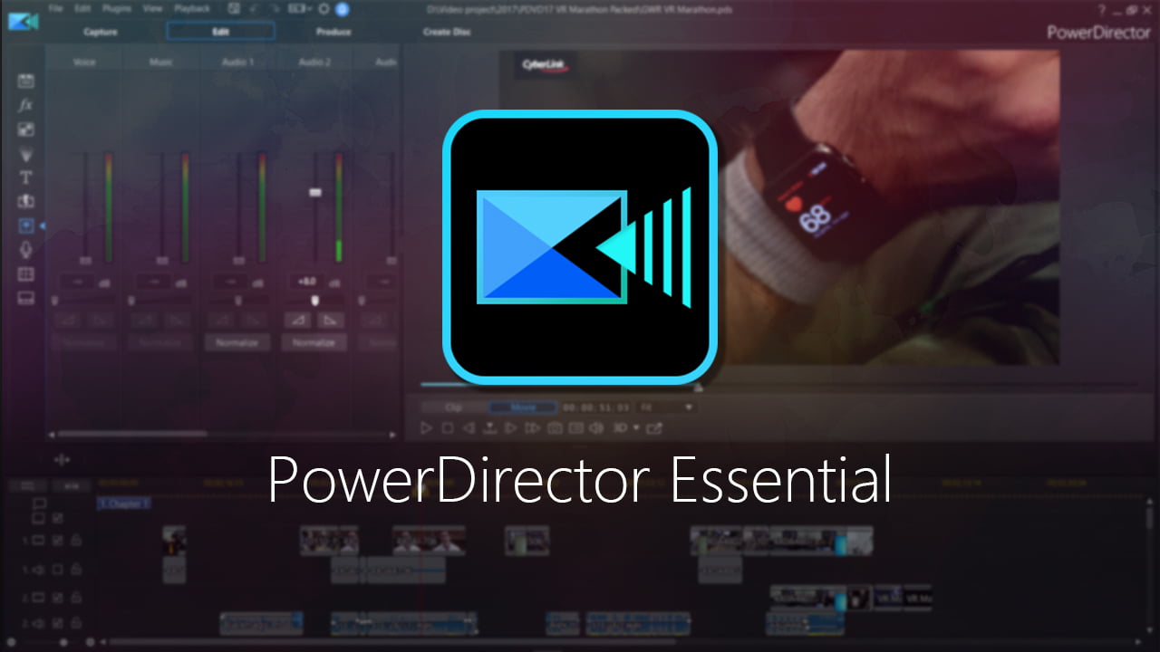This screenshot has height=652, width=1160.
Task: Toggle the lock on audio track 1
Action: coord(76,570)
